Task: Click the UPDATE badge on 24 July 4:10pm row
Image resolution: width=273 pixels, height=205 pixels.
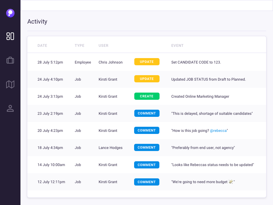Action: tap(147, 79)
